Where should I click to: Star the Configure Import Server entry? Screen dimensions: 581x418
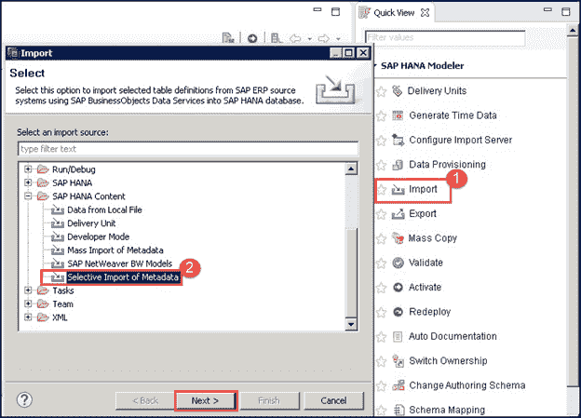[382, 141]
